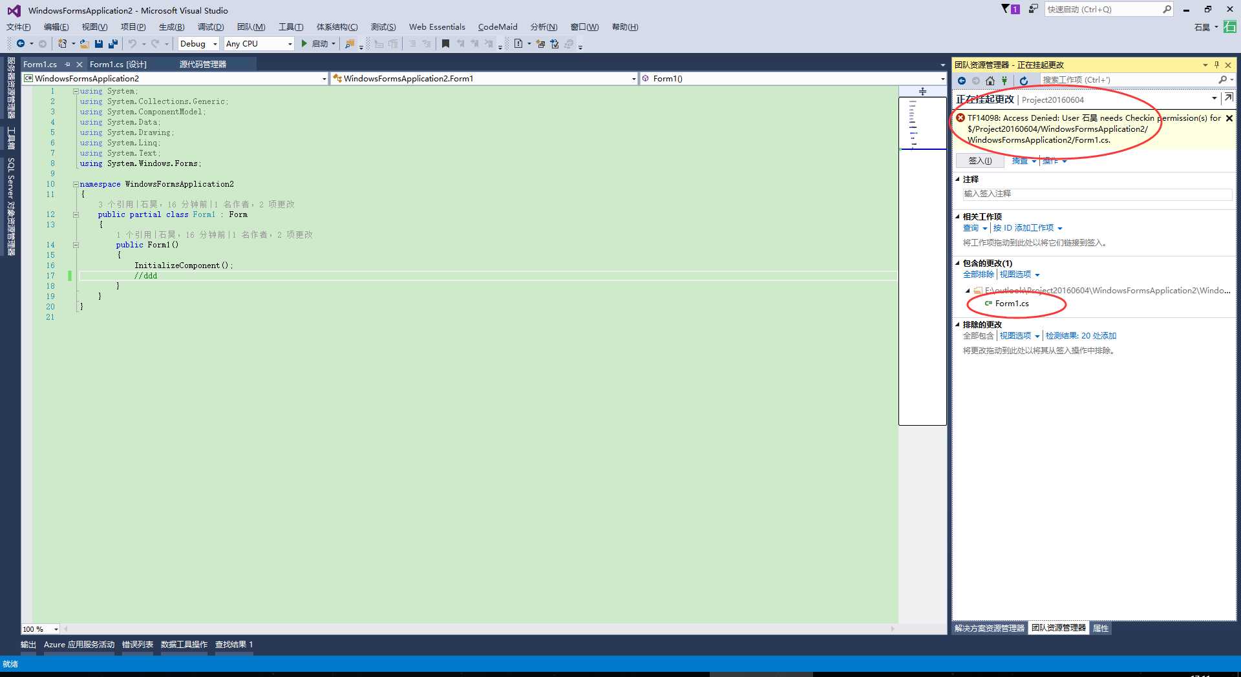Collapse the namespace WindowsFormsApplication2 block
Image resolution: width=1241 pixels, height=677 pixels.
tap(76, 184)
